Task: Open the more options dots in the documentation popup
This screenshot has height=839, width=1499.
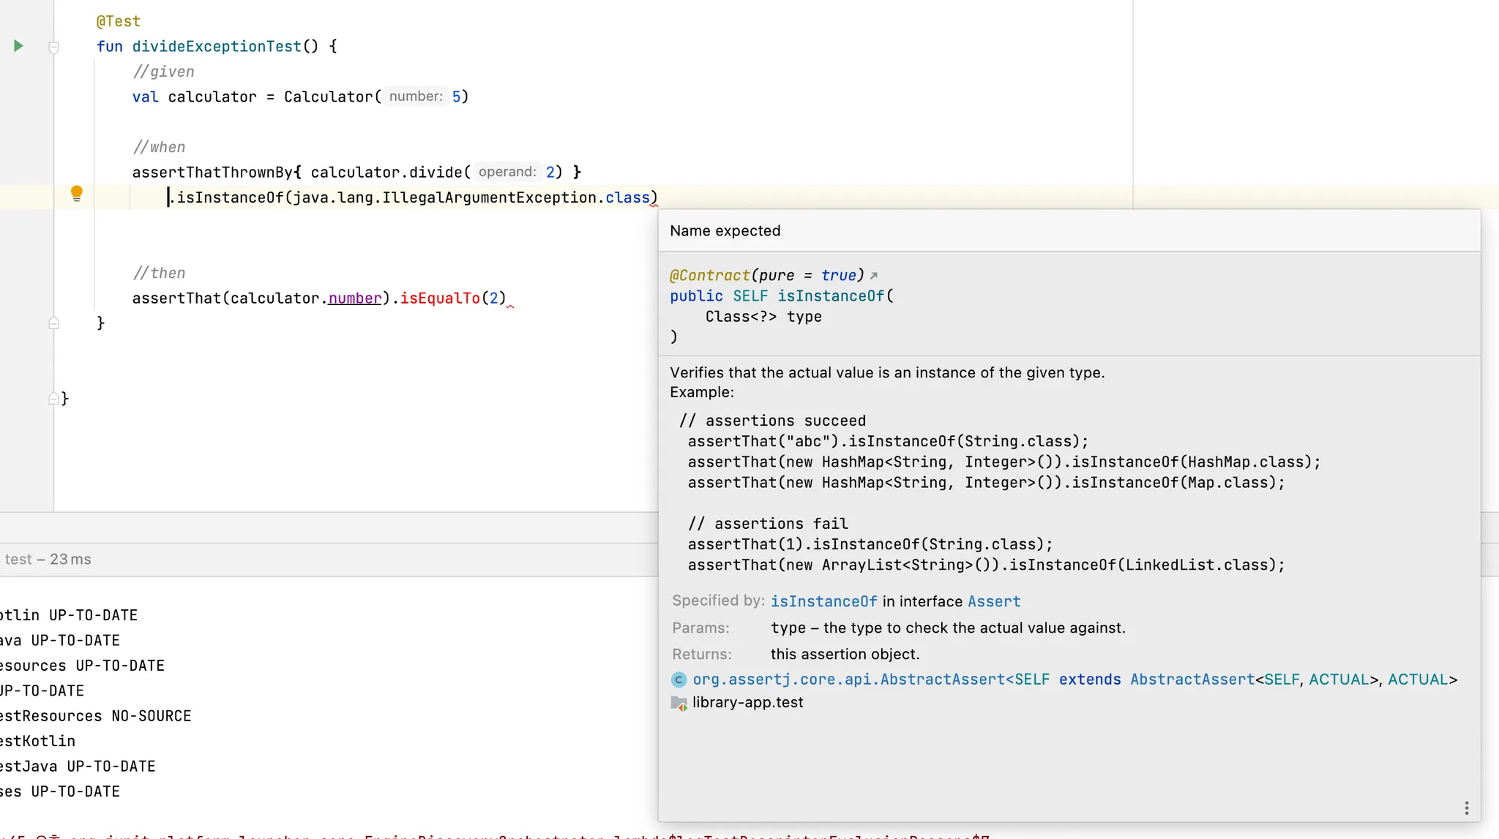Action: [1466, 808]
